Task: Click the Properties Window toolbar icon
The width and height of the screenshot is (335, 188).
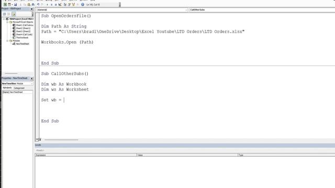Action: click(69, 5)
